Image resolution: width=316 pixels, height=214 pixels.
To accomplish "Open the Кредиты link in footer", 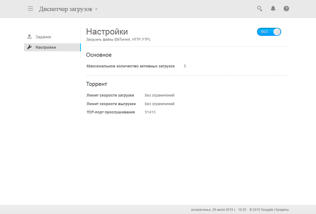I will [x=282, y=210].
